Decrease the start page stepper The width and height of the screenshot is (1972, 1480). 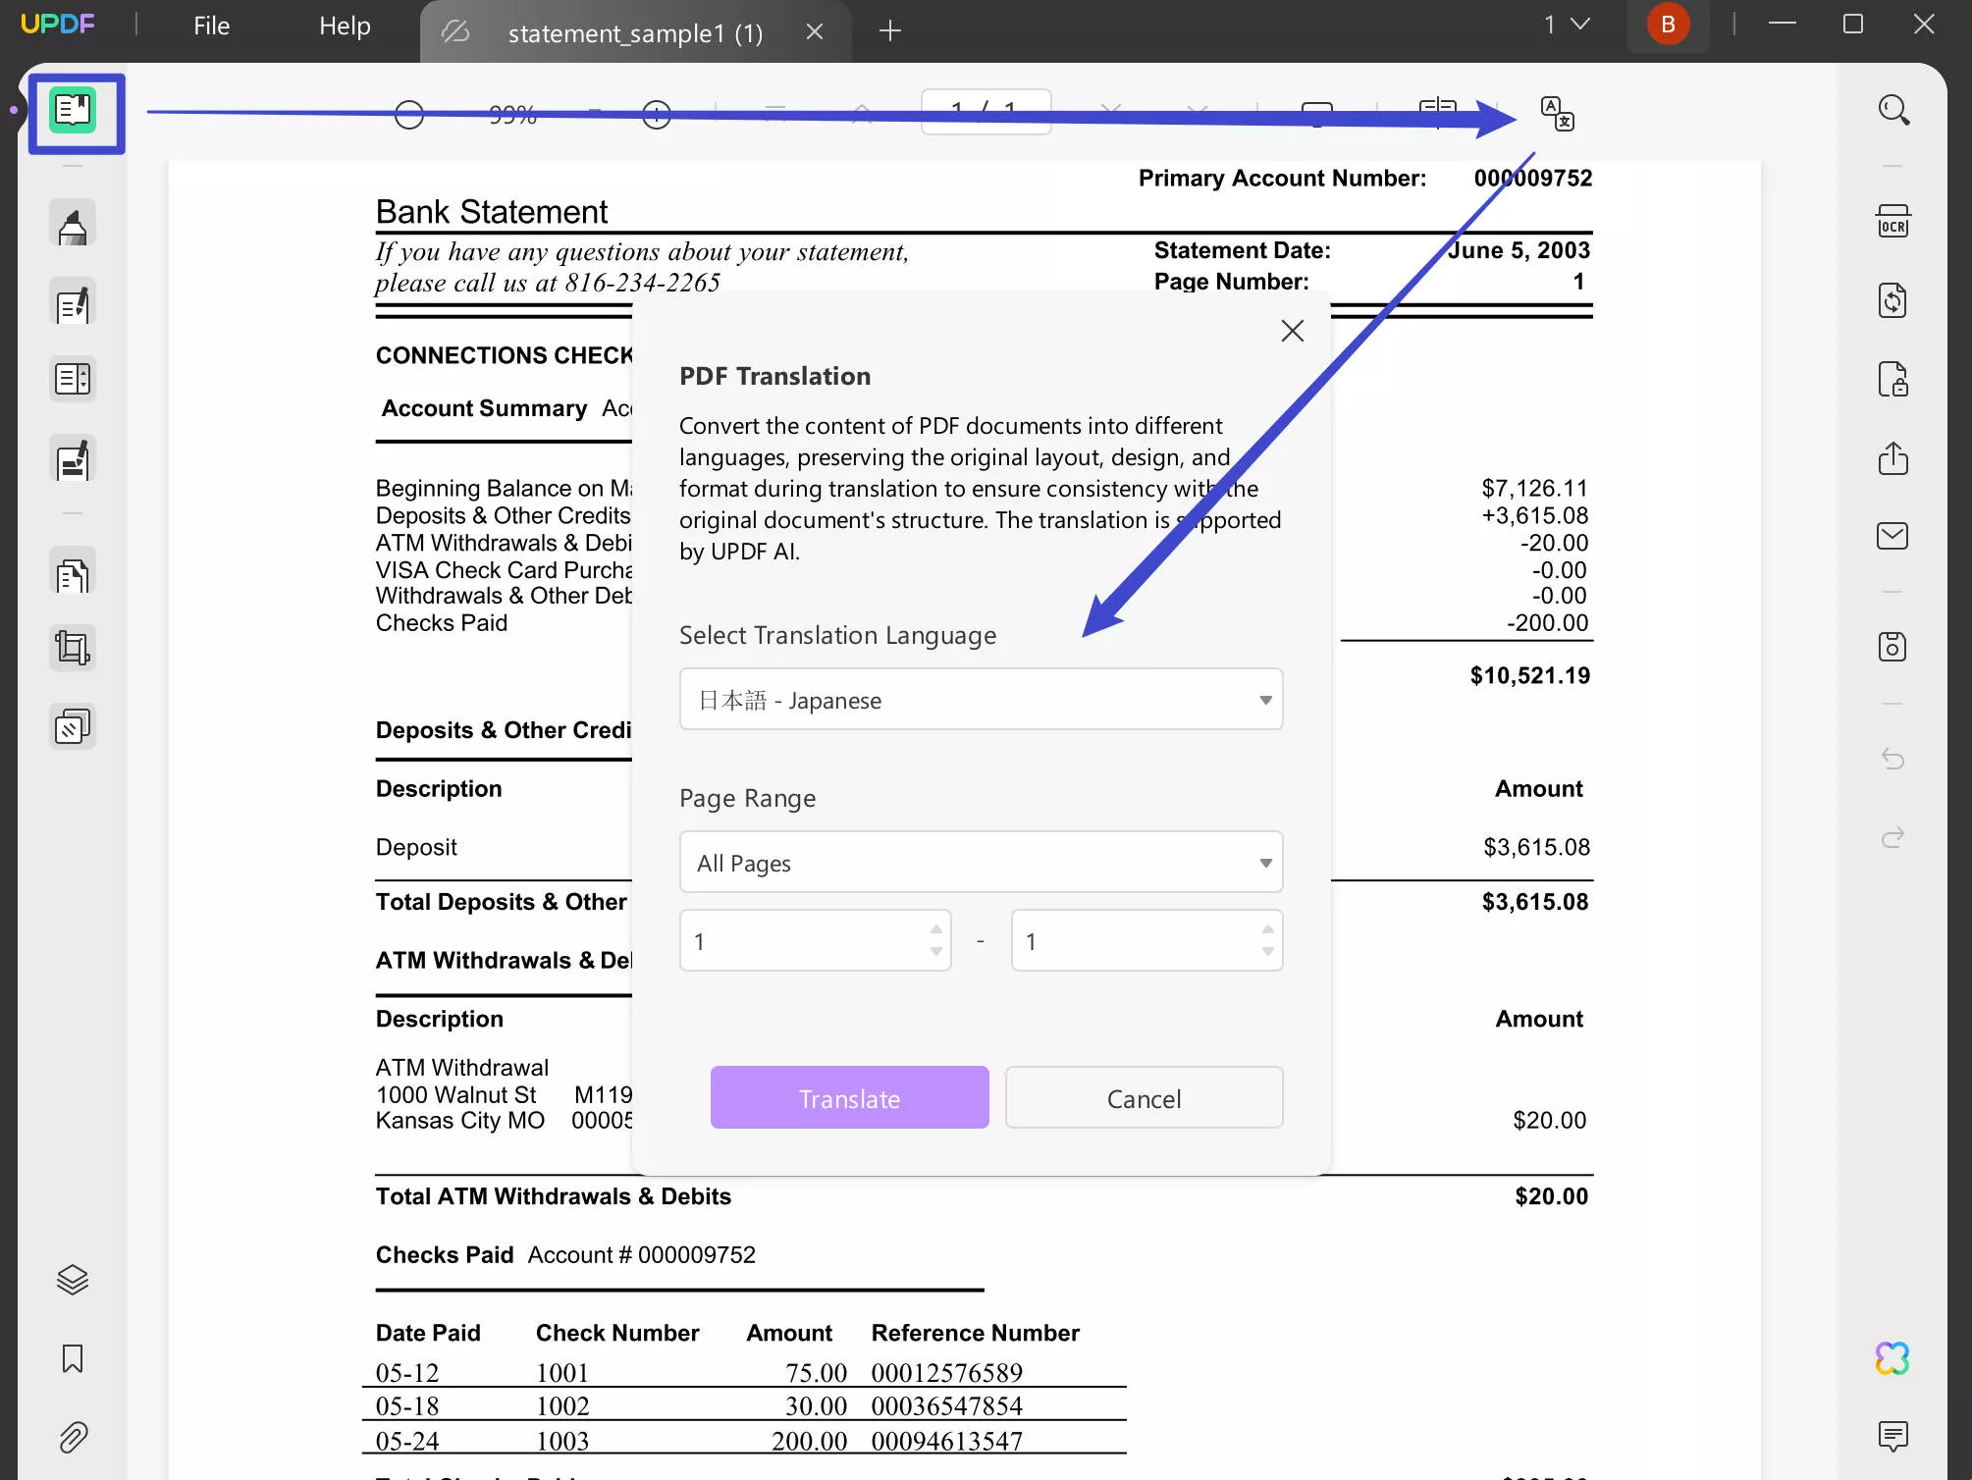click(936, 952)
